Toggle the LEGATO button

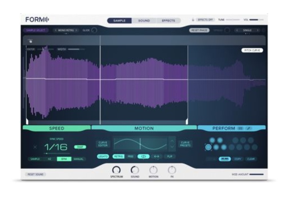103,156
